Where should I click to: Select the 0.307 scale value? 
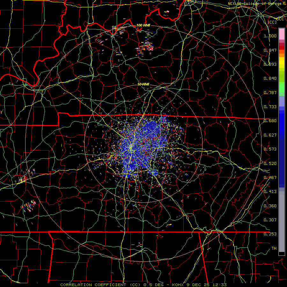270,220
